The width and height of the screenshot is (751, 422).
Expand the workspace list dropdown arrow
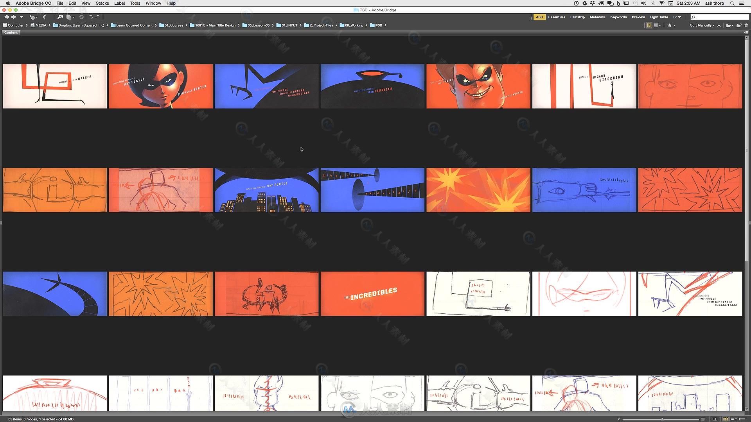[679, 17]
